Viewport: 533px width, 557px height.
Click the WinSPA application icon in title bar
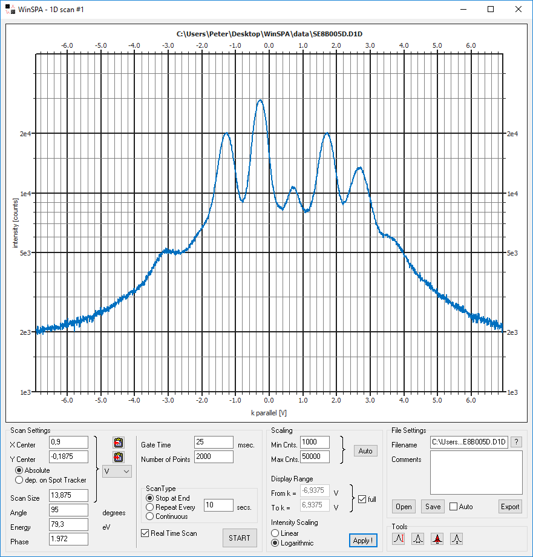(x=10, y=9)
